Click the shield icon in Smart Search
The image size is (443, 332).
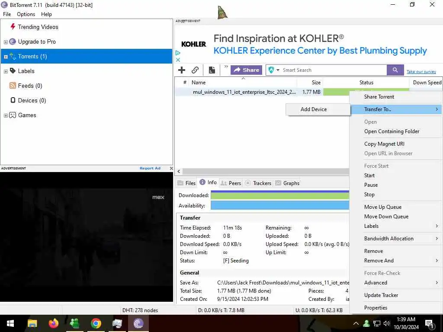271,70
